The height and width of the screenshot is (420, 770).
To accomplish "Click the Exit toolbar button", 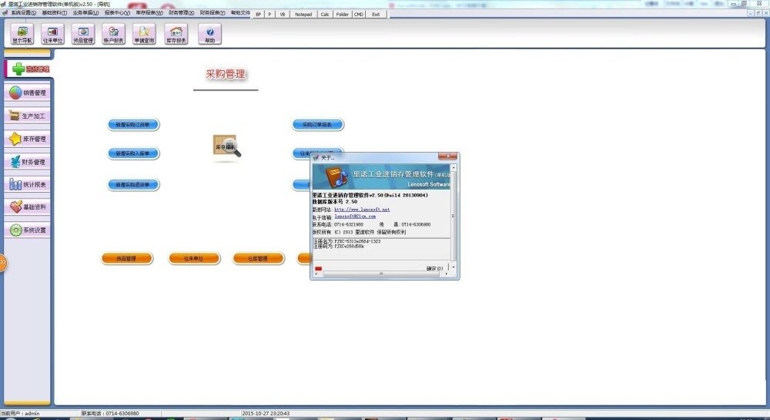I will (x=376, y=14).
